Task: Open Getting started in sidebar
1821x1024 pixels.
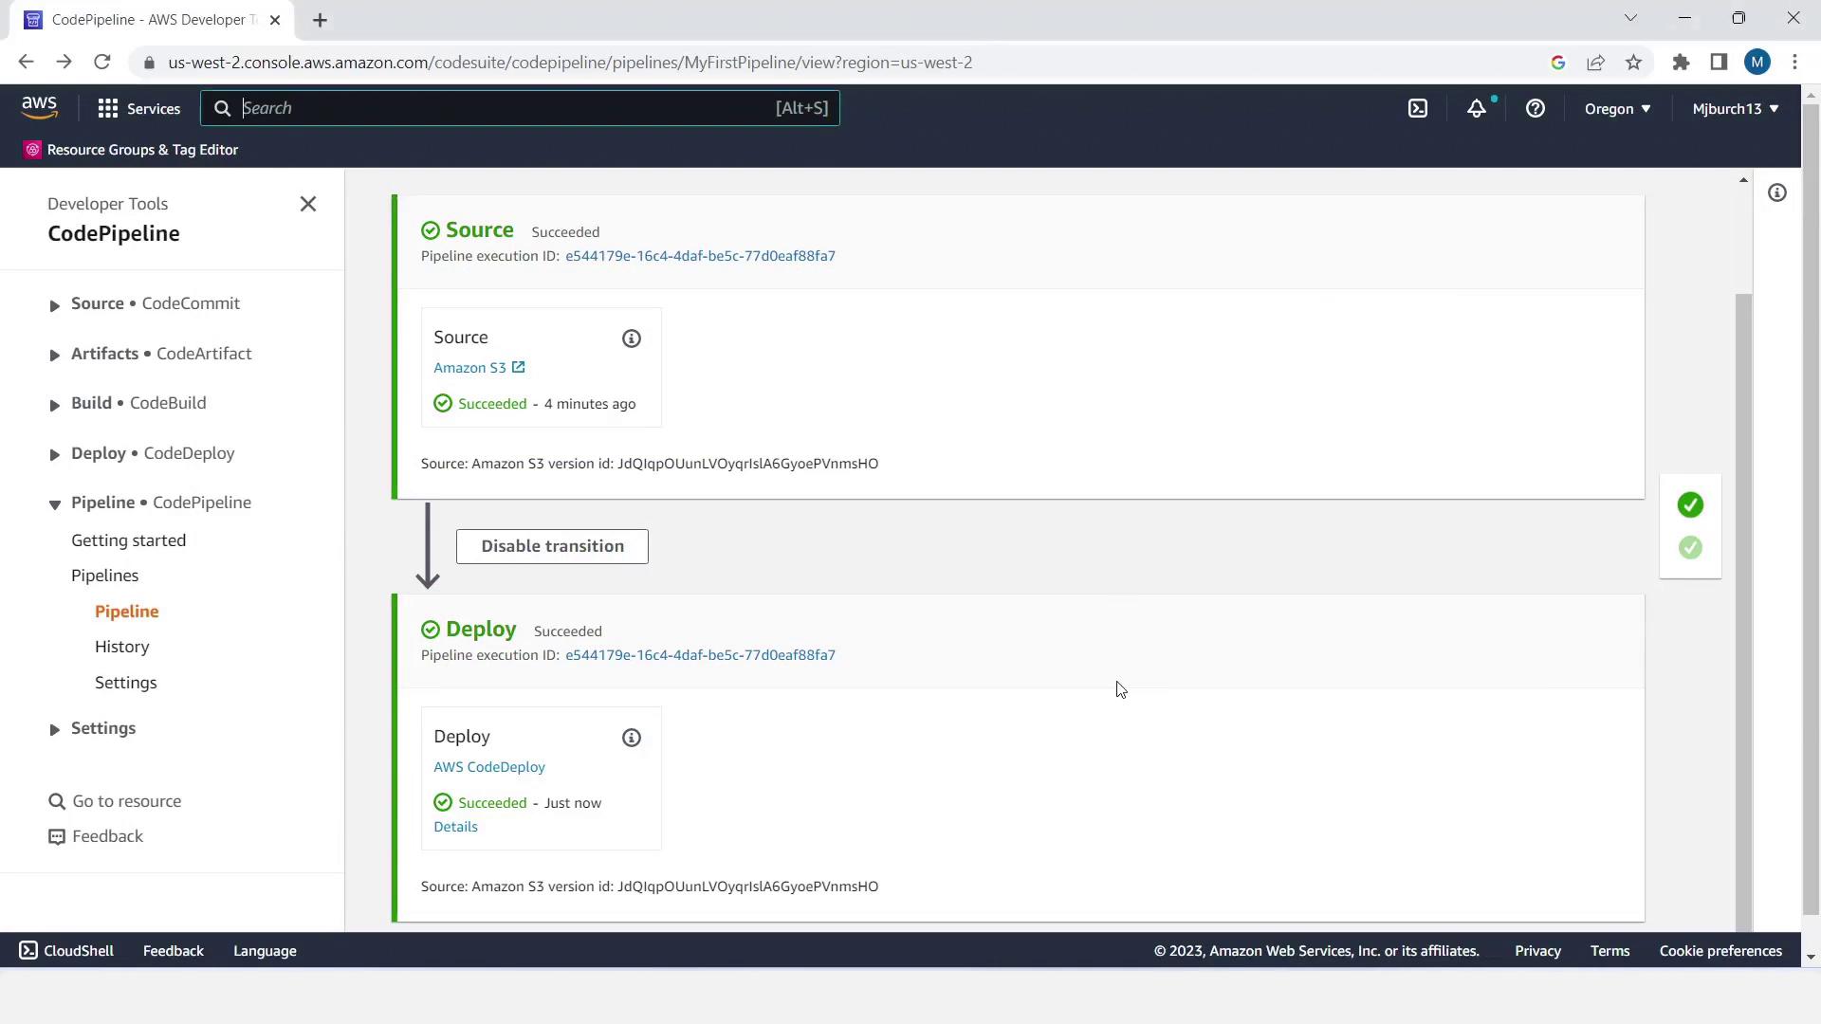Action: coord(128,540)
